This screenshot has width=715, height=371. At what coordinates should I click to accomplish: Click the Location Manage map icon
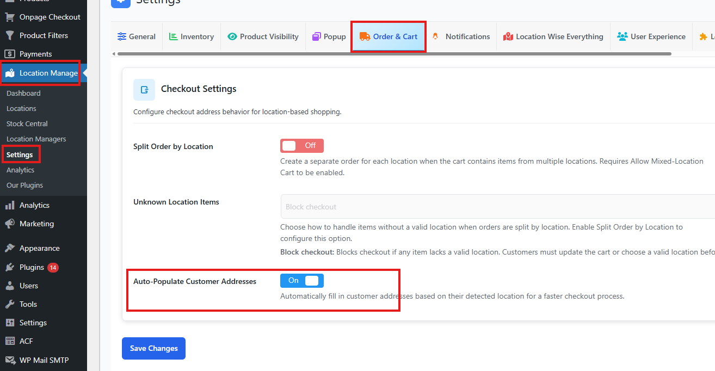(10, 73)
